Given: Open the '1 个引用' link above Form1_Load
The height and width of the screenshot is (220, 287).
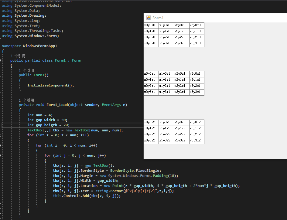Looking at the screenshot, I should click(26, 100).
